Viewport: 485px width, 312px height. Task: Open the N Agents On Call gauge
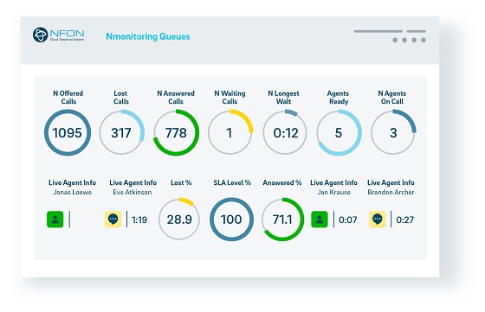click(x=393, y=133)
